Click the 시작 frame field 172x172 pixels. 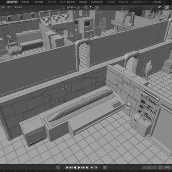pos(167,168)
